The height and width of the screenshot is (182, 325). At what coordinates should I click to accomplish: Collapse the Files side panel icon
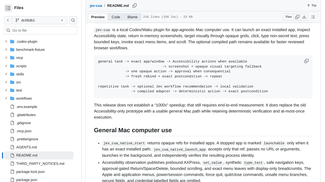8,8
